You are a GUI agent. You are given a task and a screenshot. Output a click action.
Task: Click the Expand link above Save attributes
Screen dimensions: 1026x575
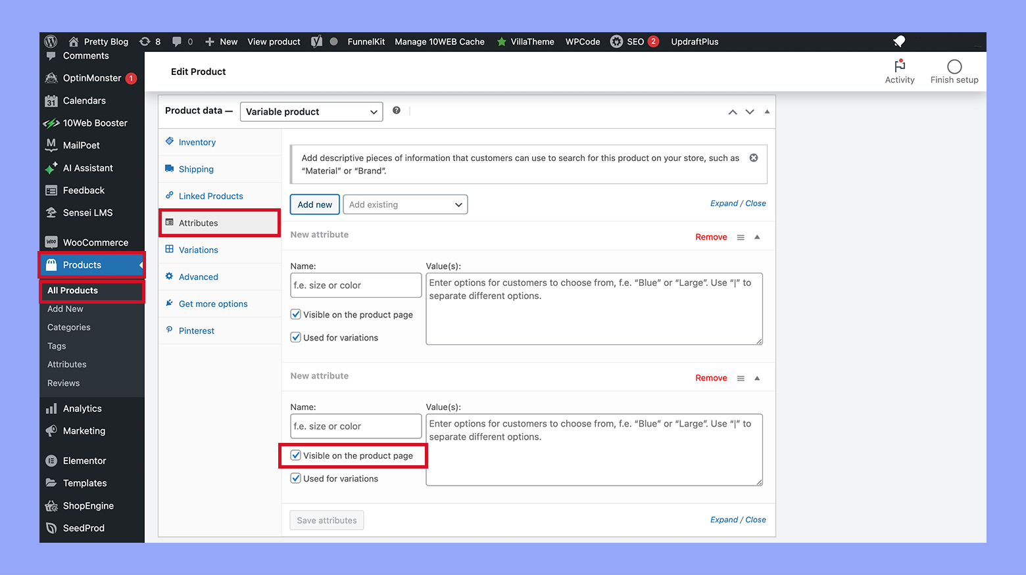[x=723, y=519]
